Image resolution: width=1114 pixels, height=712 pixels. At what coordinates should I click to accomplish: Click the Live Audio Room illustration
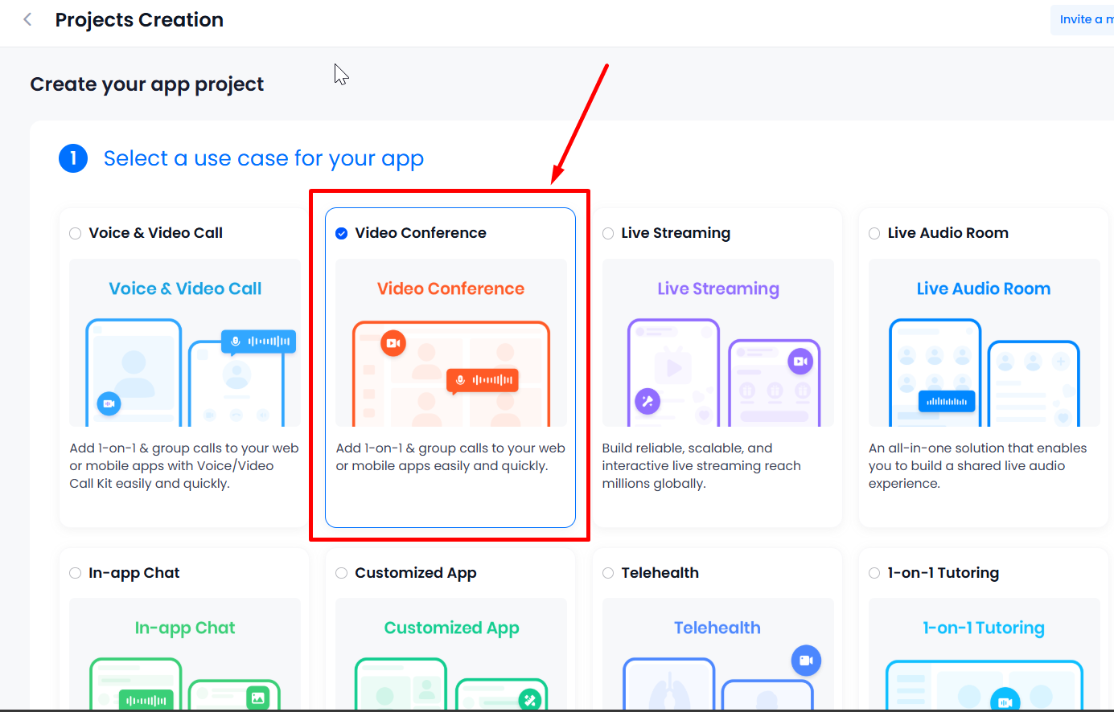[x=985, y=342]
